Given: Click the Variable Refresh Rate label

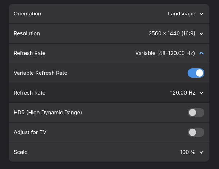Looking at the screenshot, I should tap(40, 73).
